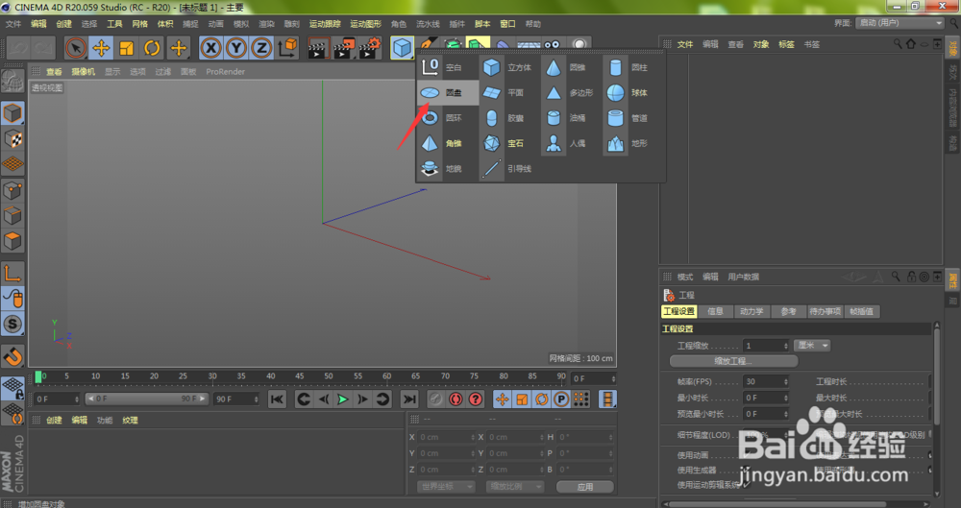Click the cube primitive toolbar icon
The width and height of the screenshot is (961, 508).
(402, 48)
